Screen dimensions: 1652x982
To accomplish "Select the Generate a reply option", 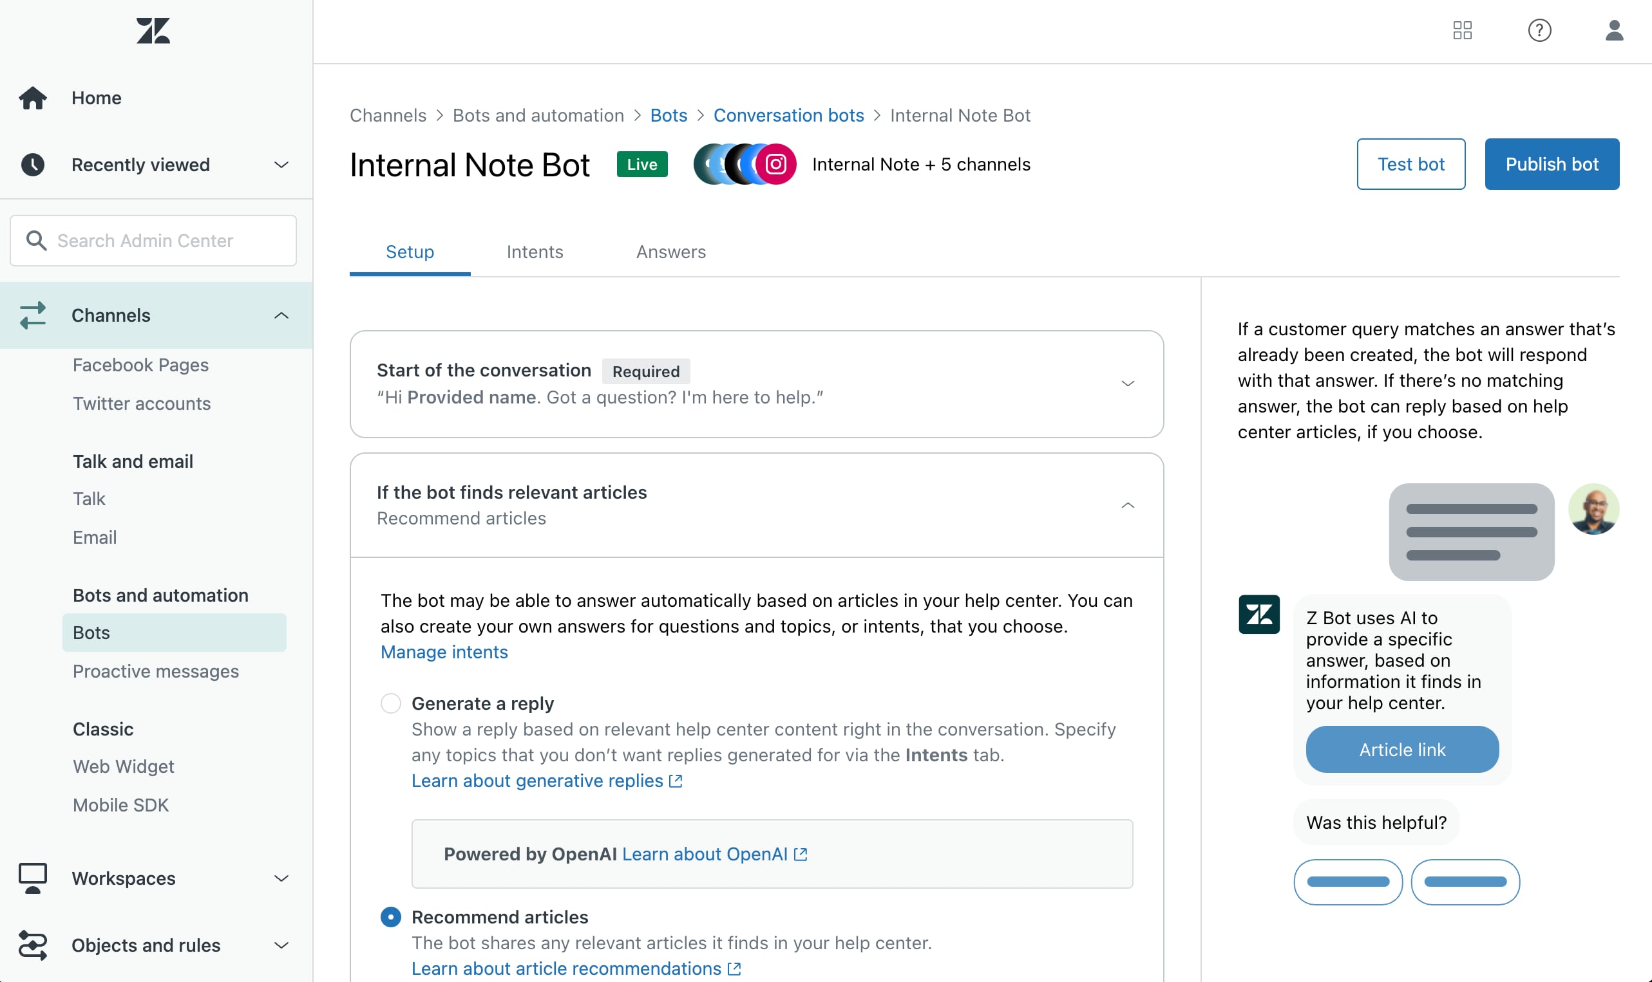I will pyautogui.click(x=391, y=703).
